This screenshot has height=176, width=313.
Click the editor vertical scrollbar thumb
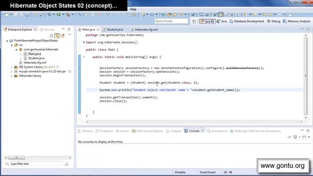click(x=305, y=76)
